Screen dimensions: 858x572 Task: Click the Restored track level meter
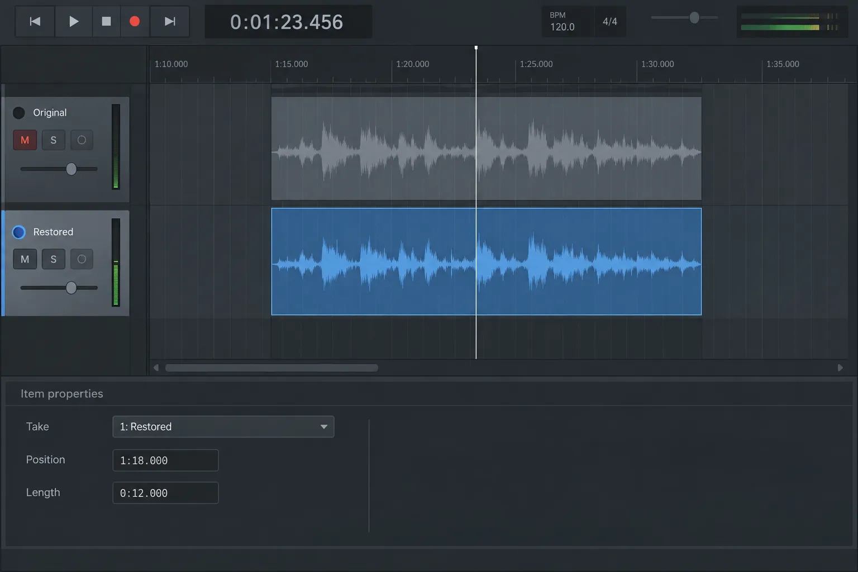pos(116,263)
